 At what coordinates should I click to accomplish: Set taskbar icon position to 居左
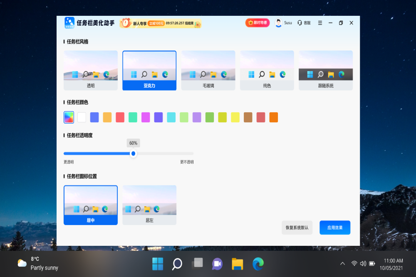point(149,205)
